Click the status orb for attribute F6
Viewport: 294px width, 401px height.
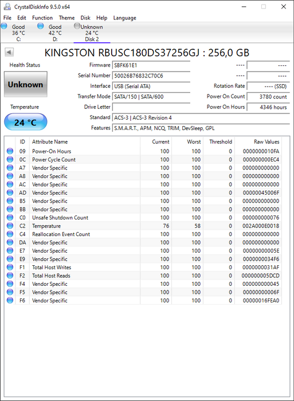coord(10,300)
